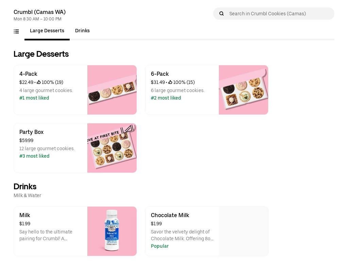Viewport: 348px width, 263px height.
Task: Switch to the Large Desserts tab
Action: (x=47, y=31)
